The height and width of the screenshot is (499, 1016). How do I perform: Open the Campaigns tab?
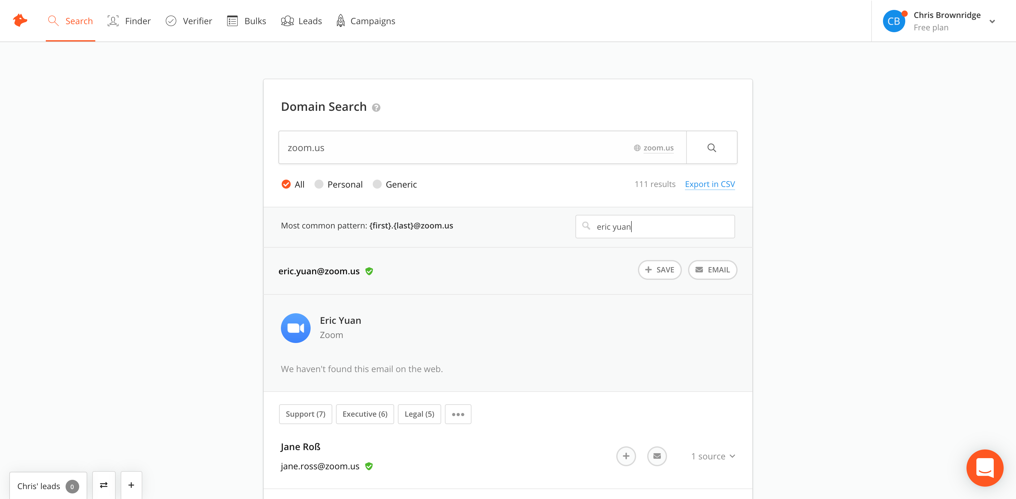(366, 21)
